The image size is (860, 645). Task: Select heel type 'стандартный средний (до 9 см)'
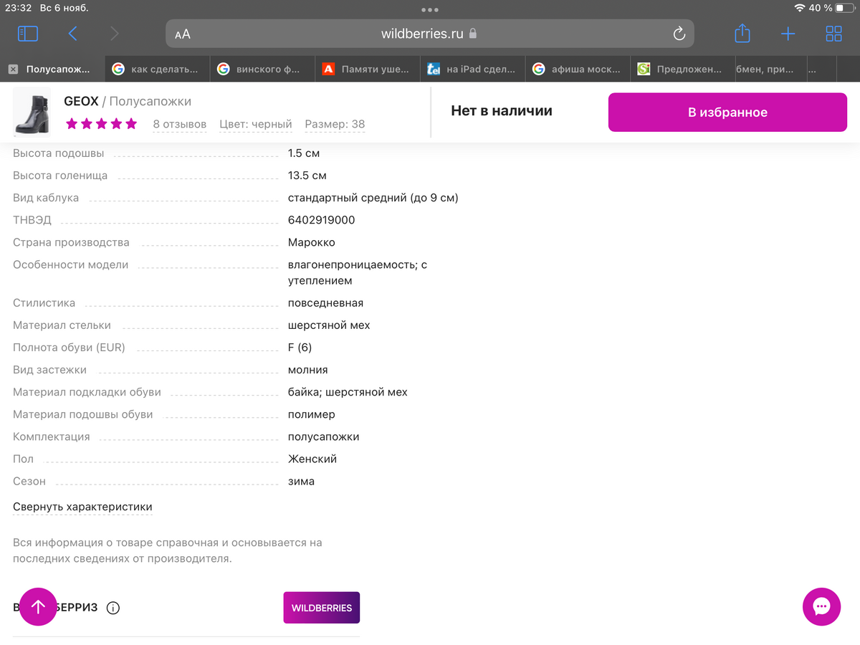(373, 198)
